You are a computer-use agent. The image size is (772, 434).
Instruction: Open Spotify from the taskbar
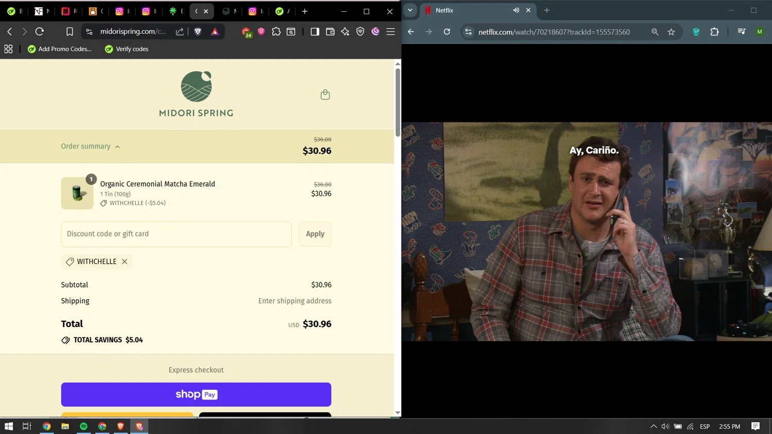[x=83, y=426]
